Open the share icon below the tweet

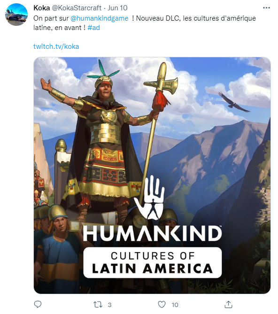click(228, 305)
